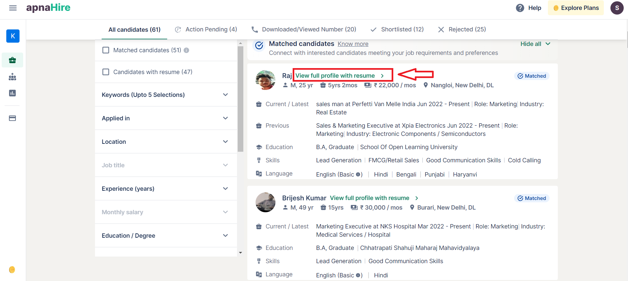Click the location pin next to Burari
Image resolution: width=628 pixels, height=281 pixels.
412,208
